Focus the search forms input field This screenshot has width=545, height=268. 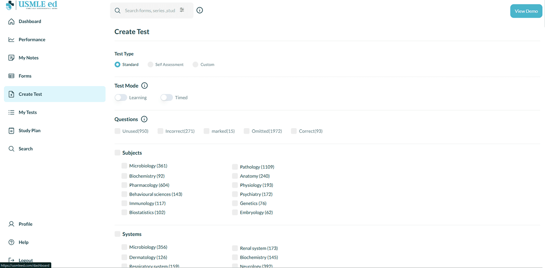150,11
